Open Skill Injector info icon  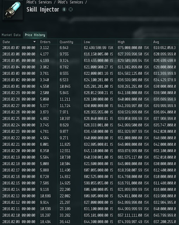(x=64, y=9)
